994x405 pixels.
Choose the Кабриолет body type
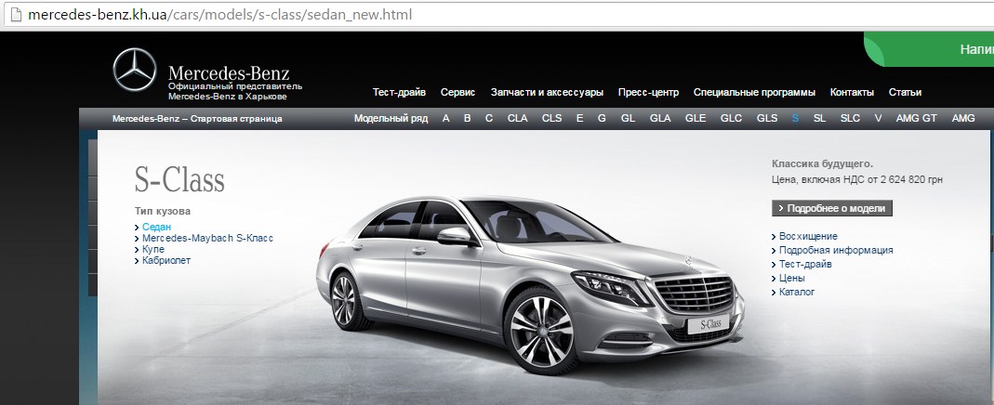click(x=166, y=261)
